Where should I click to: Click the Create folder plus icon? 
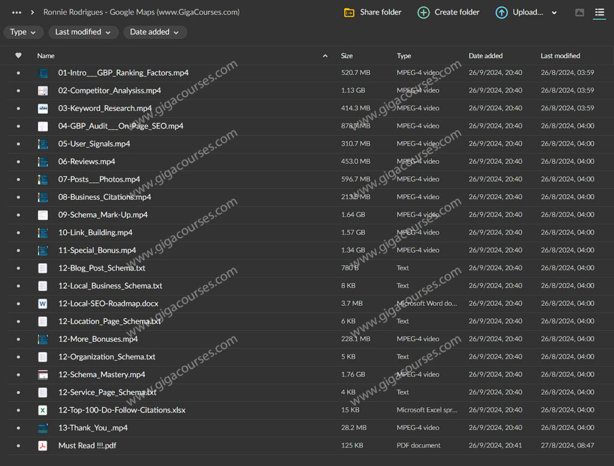pyautogui.click(x=423, y=13)
